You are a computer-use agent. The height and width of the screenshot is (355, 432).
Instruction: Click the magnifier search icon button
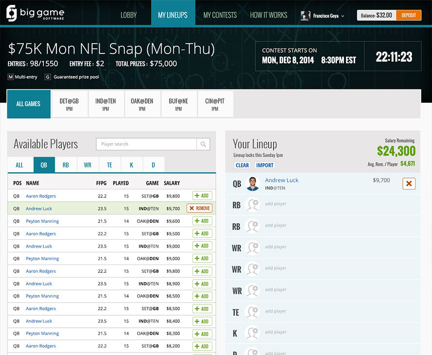[x=203, y=144]
